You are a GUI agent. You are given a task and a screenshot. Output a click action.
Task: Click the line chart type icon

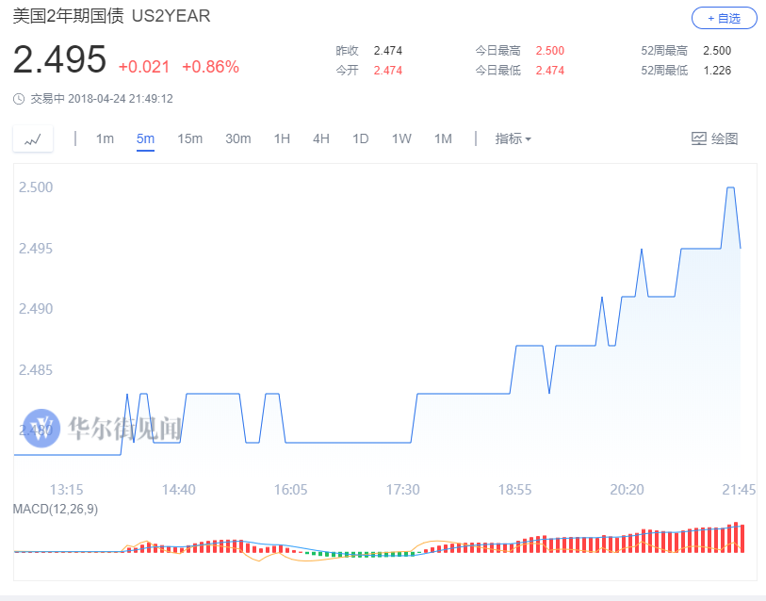click(33, 139)
